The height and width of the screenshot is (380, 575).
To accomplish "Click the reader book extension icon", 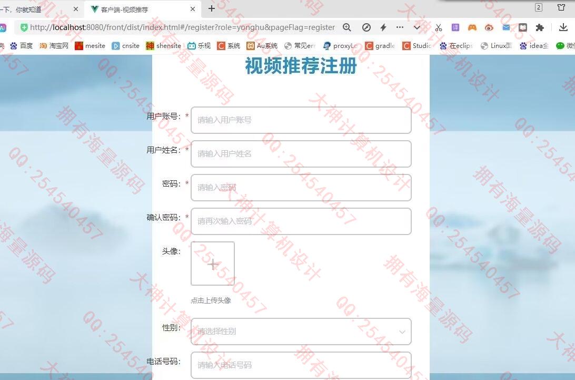I will [x=522, y=27].
